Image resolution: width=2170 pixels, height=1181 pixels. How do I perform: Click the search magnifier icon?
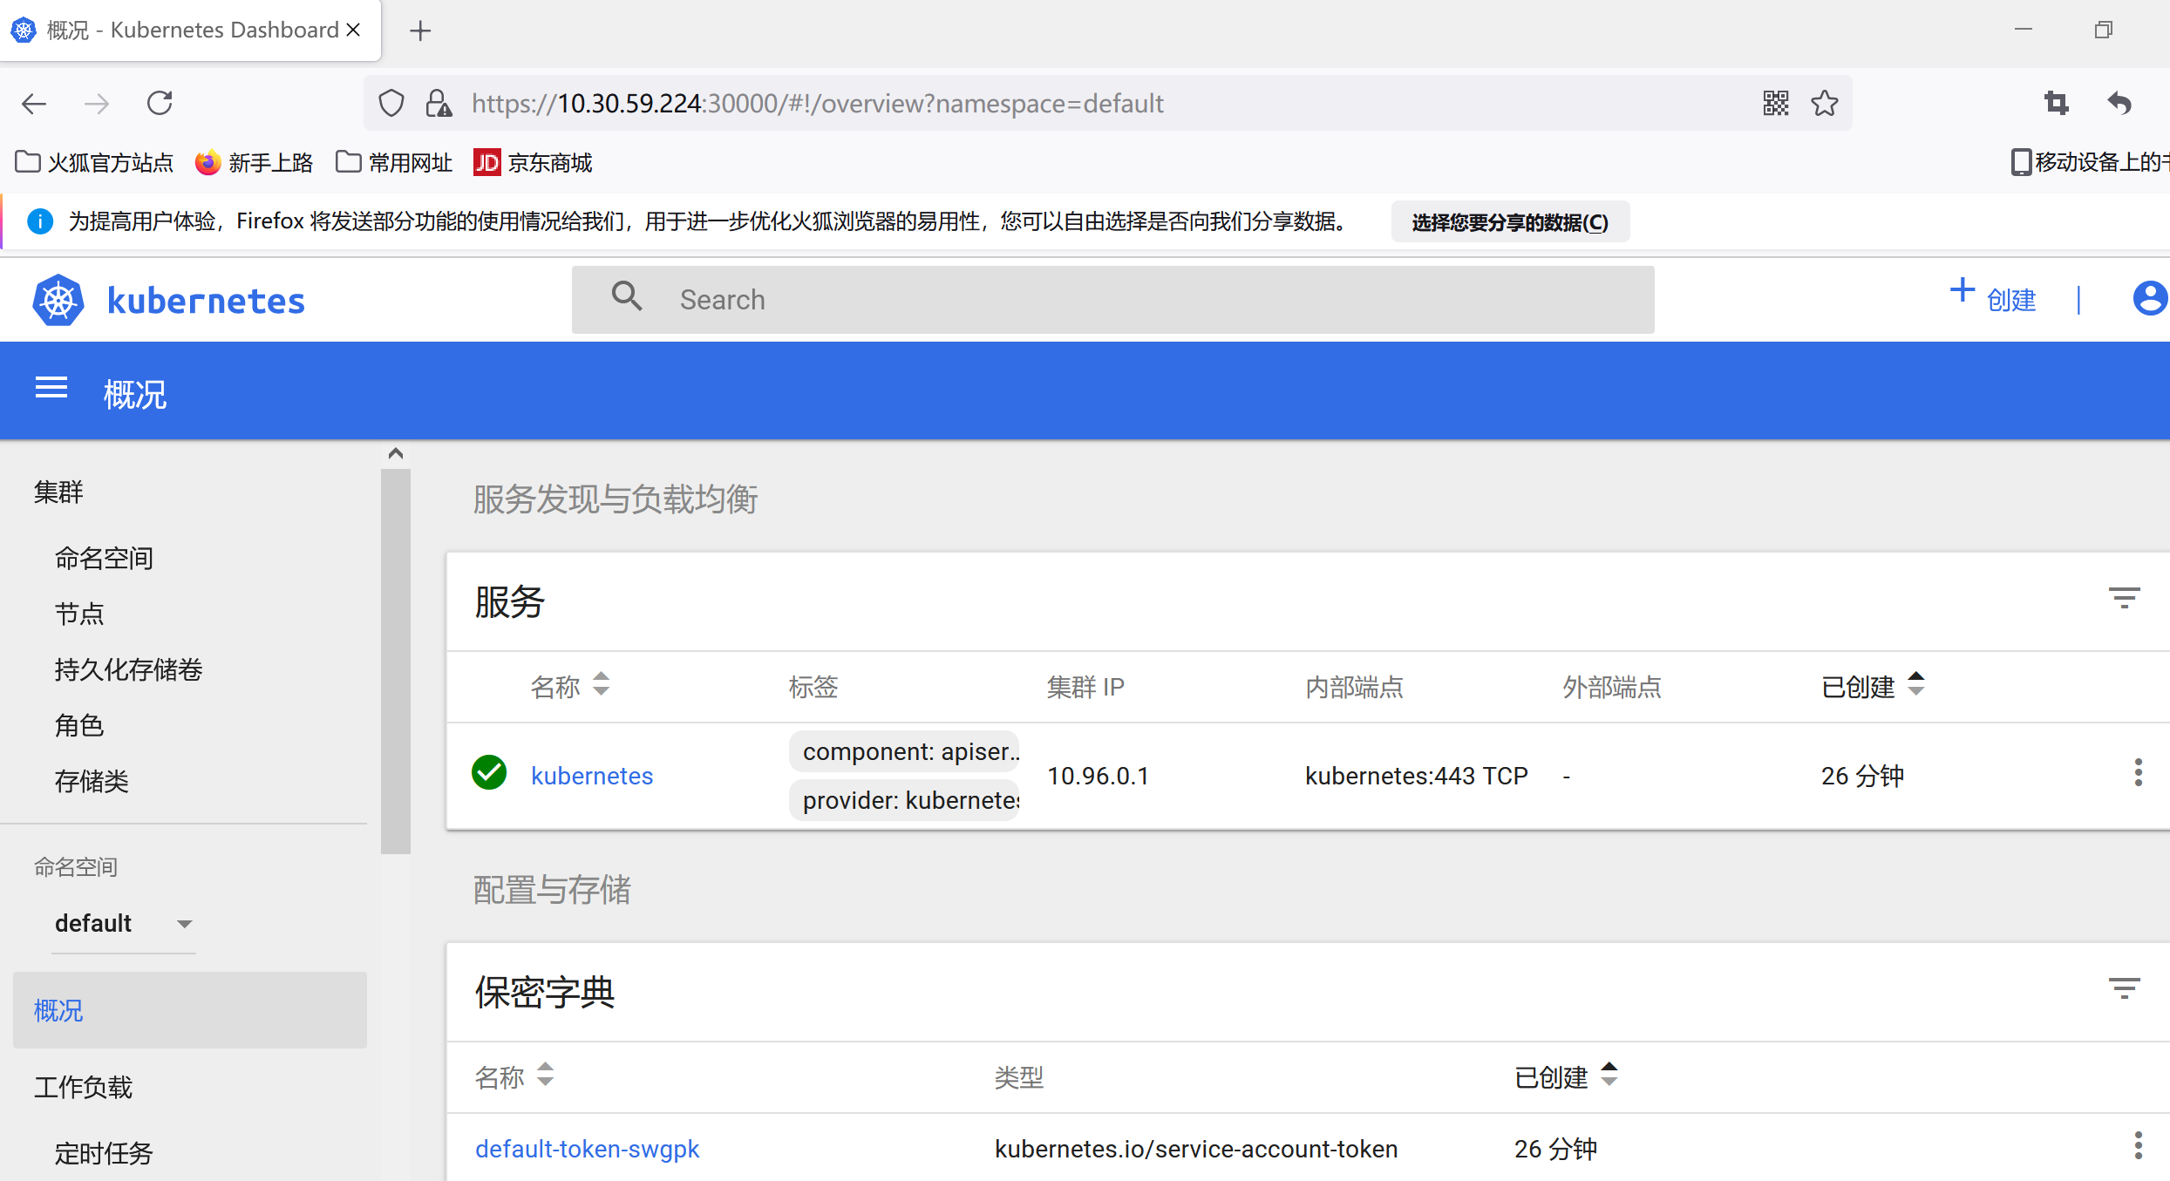pos(627,297)
